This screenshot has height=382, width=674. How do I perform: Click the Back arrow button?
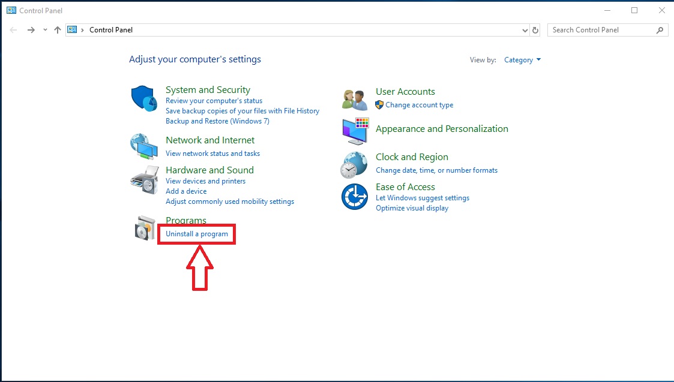point(13,29)
